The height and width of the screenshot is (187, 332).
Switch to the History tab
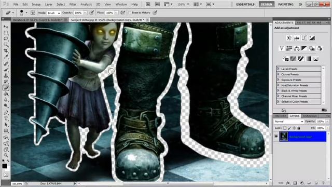(x=280, y=116)
